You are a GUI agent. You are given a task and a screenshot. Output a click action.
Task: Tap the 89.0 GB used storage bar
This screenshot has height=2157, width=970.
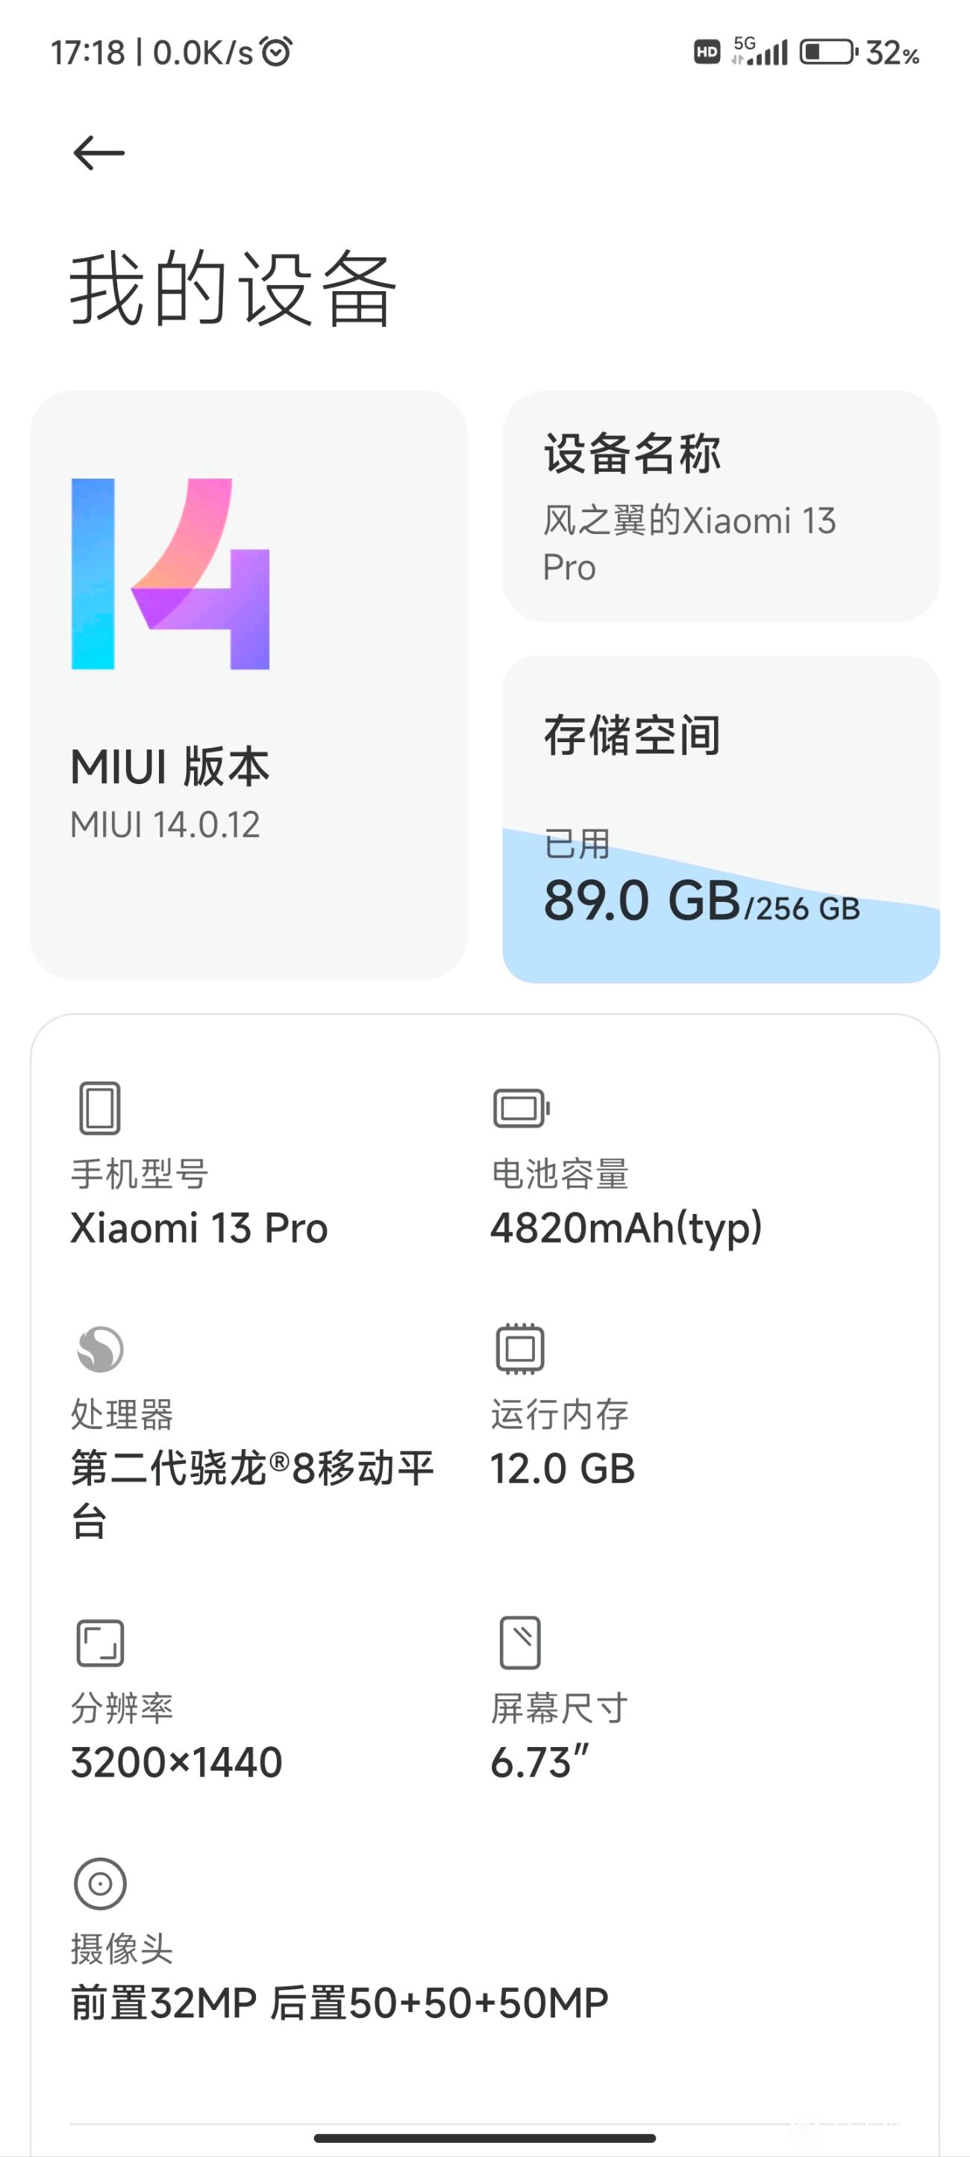[721, 905]
